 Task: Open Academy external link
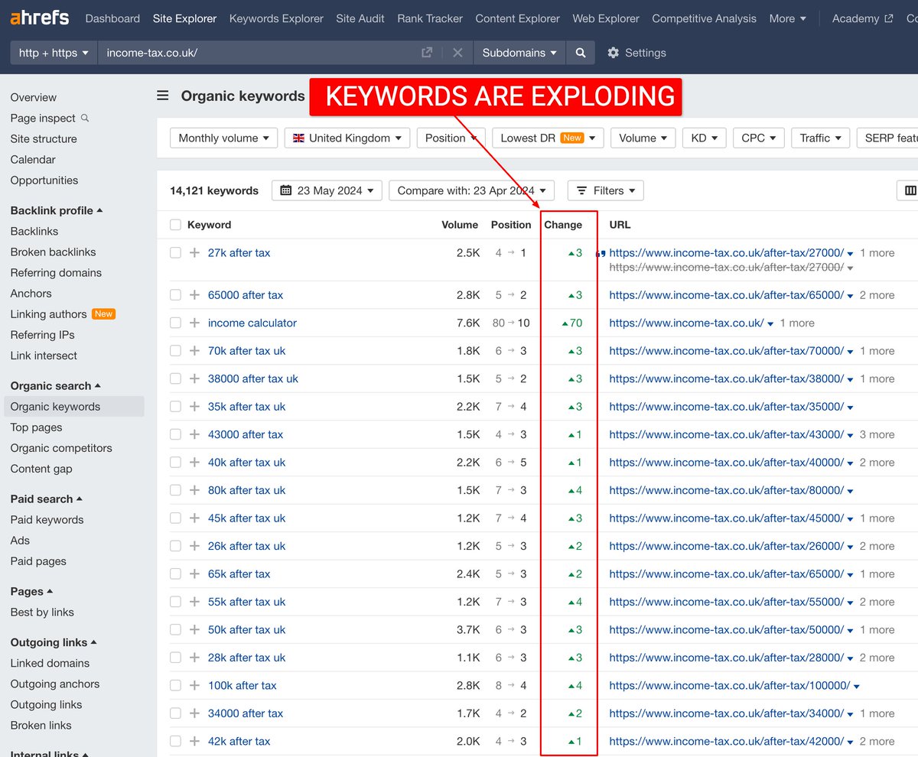pos(862,18)
